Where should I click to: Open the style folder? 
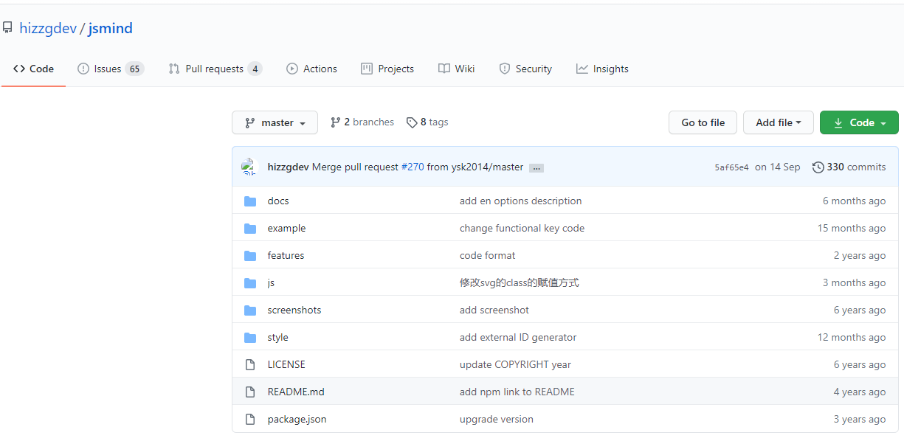[x=277, y=337]
